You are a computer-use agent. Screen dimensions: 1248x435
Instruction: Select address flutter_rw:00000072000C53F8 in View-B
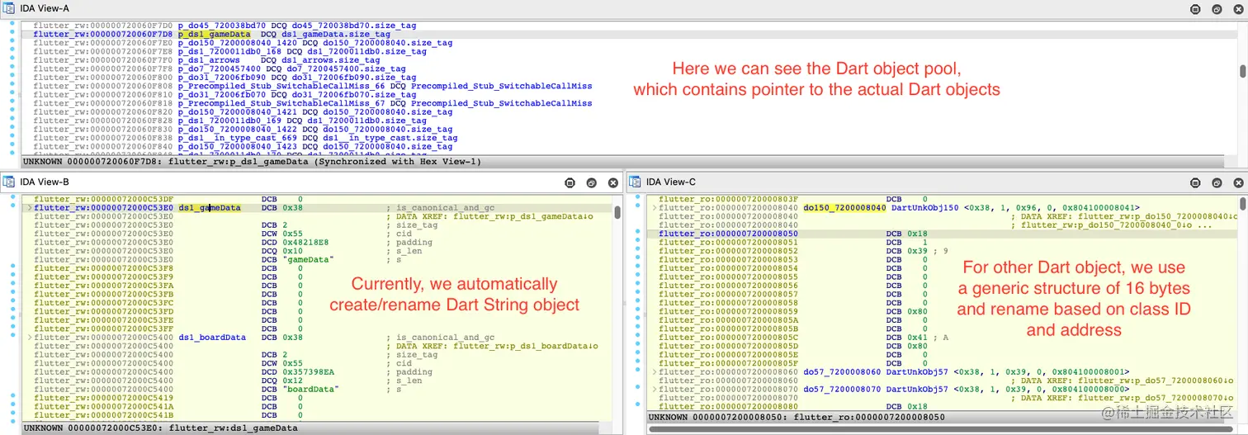click(103, 268)
